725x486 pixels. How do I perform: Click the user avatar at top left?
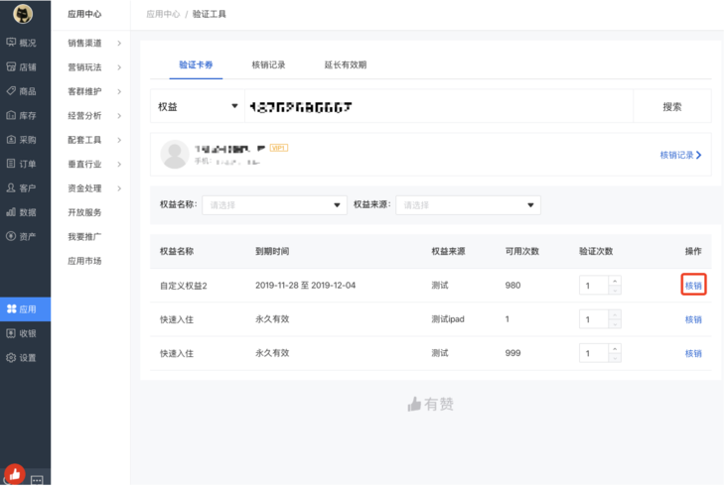point(23,14)
